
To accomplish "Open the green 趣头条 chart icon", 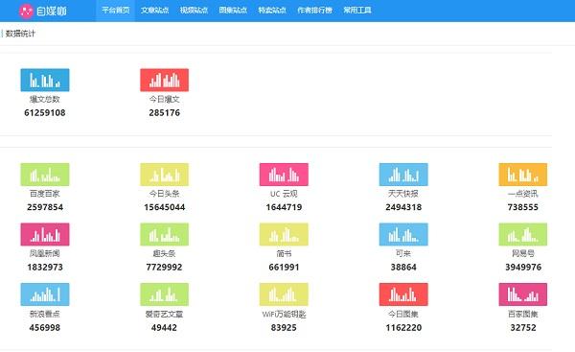I will point(164,234).
